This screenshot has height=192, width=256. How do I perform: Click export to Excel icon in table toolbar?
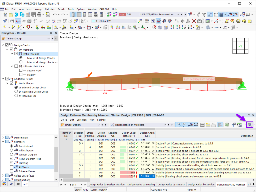pos(227,125)
